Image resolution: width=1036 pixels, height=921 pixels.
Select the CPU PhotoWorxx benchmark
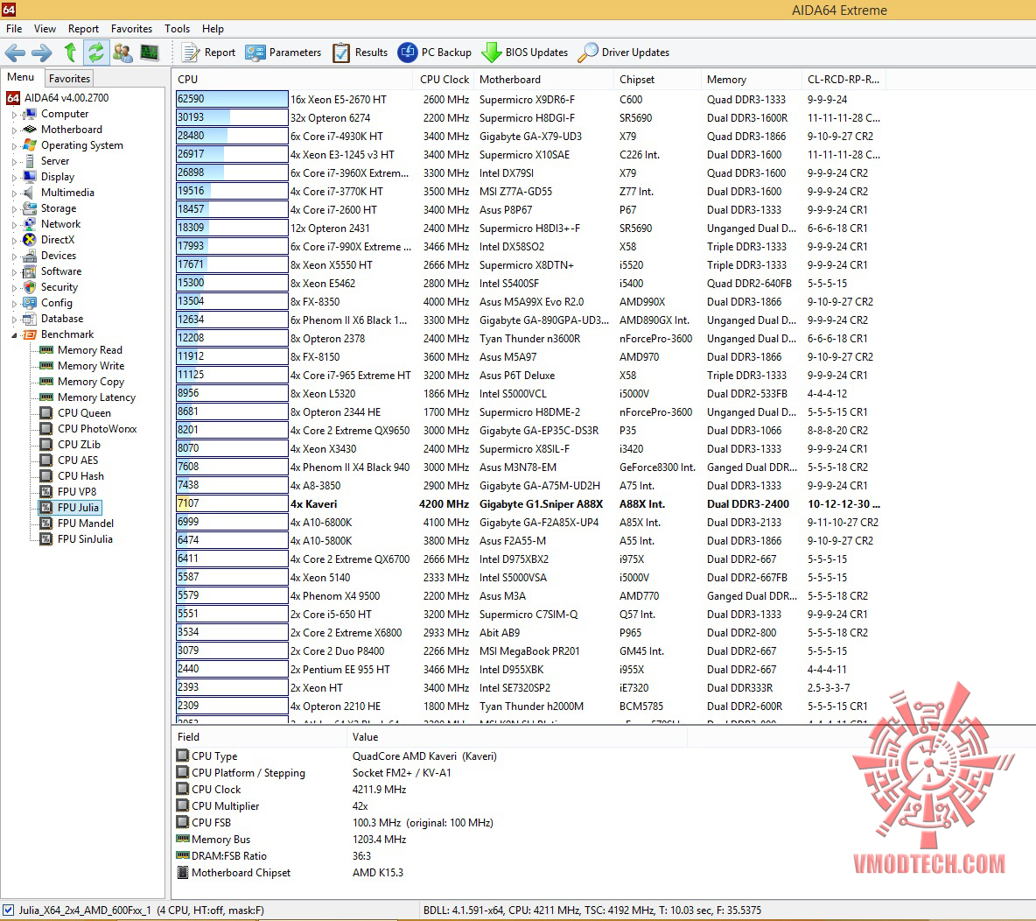coord(97,428)
